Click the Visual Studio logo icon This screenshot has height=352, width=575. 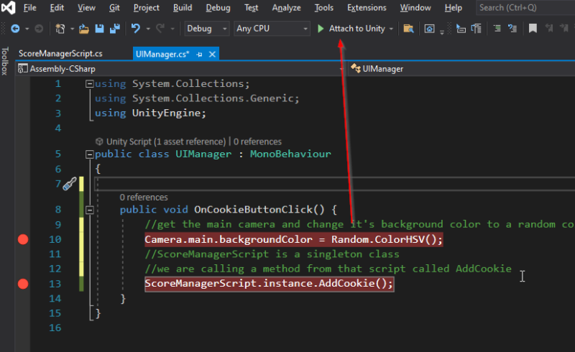(x=8, y=7)
